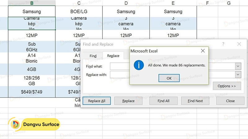Open the Find what dropdown arrow
This screenshot has height=139, width=248.
[x=238, y=66]
